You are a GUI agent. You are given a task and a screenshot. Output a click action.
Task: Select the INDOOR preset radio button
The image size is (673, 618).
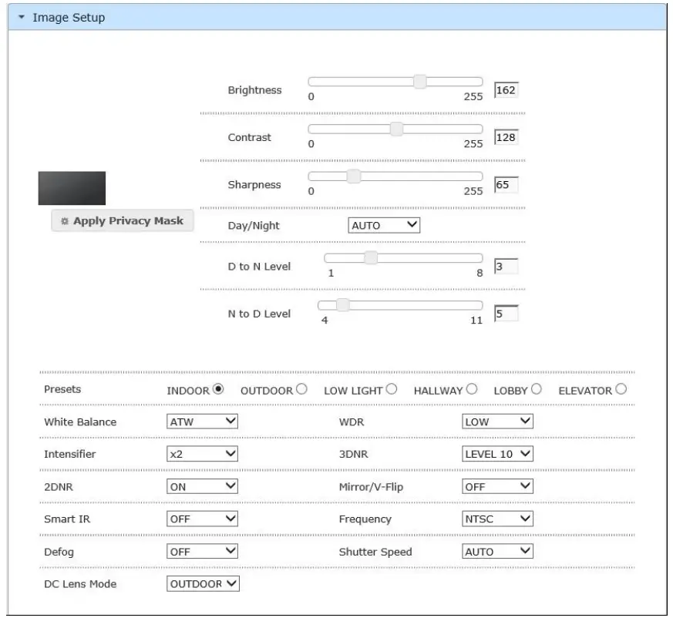[218, 389]
